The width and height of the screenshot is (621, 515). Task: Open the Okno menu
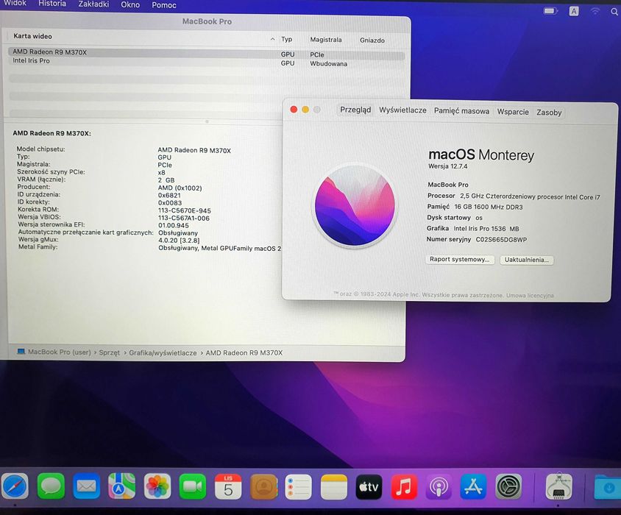(x=130, y=4)
